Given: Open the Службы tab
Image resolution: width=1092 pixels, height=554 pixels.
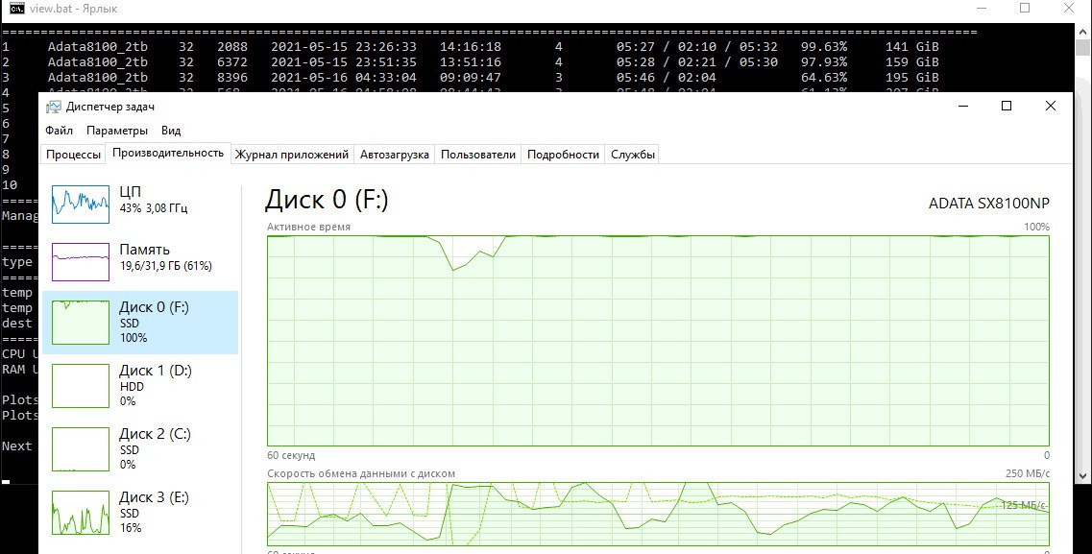Looking at the screenshot, I should pyautogui.click(x=632, y=155).
